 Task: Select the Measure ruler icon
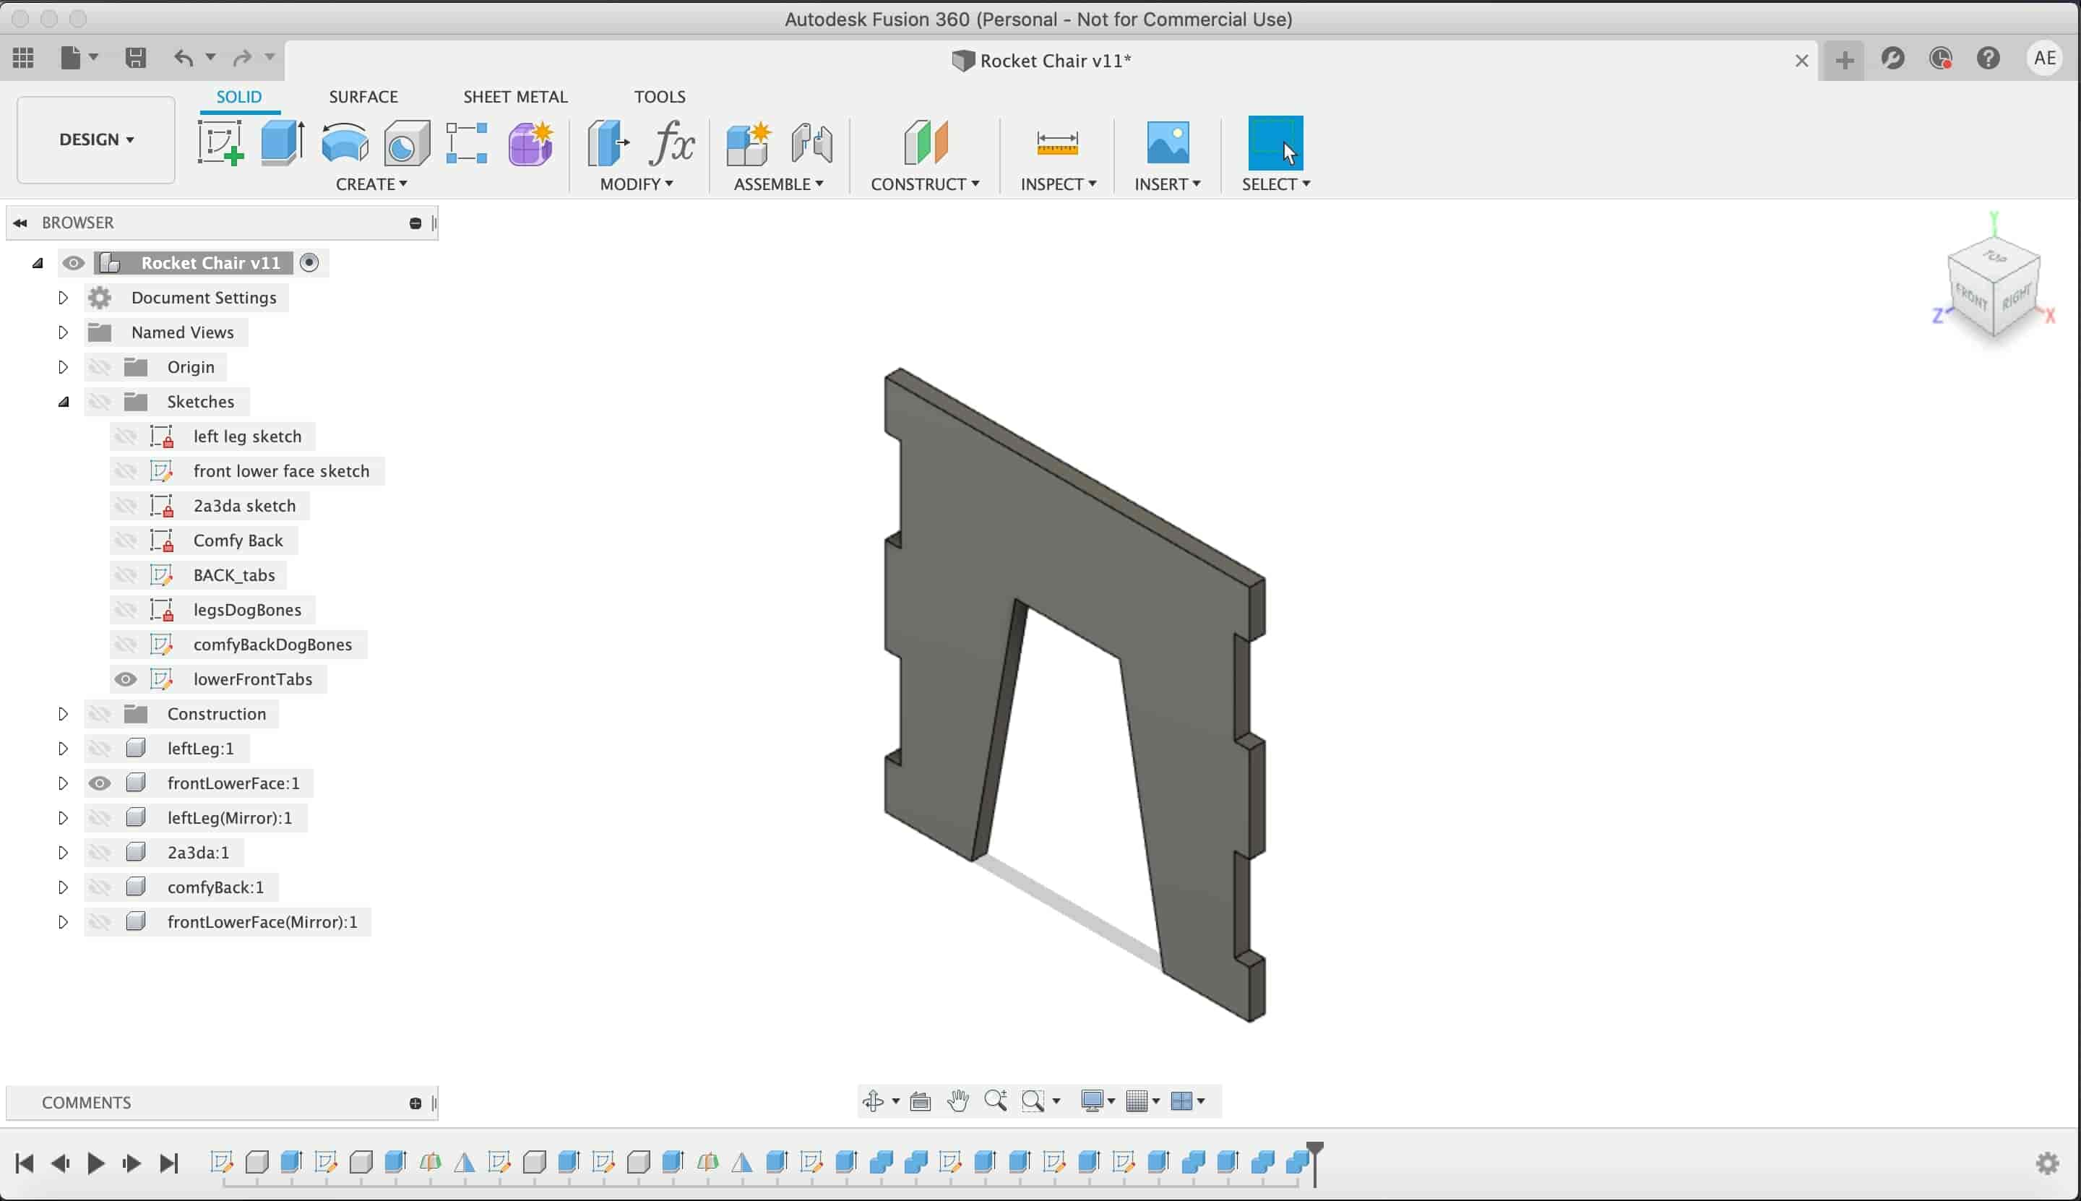pyautogui.click(x=1056, y=142)
